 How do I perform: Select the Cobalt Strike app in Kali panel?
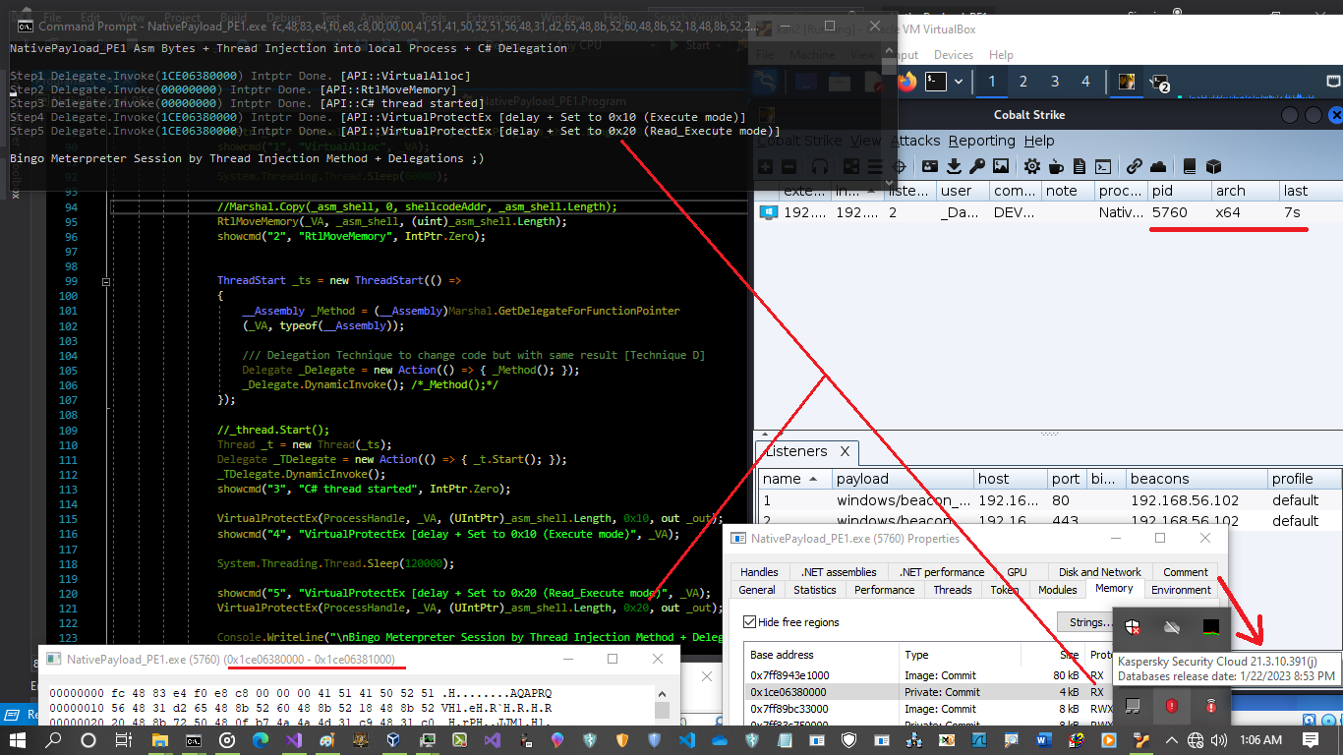(x=1127, y=82)
